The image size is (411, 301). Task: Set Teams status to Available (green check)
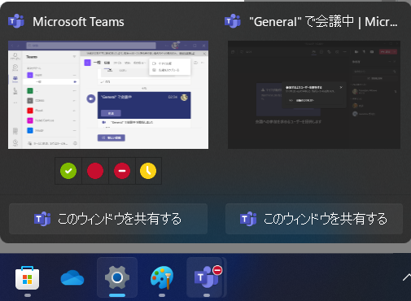68,171
